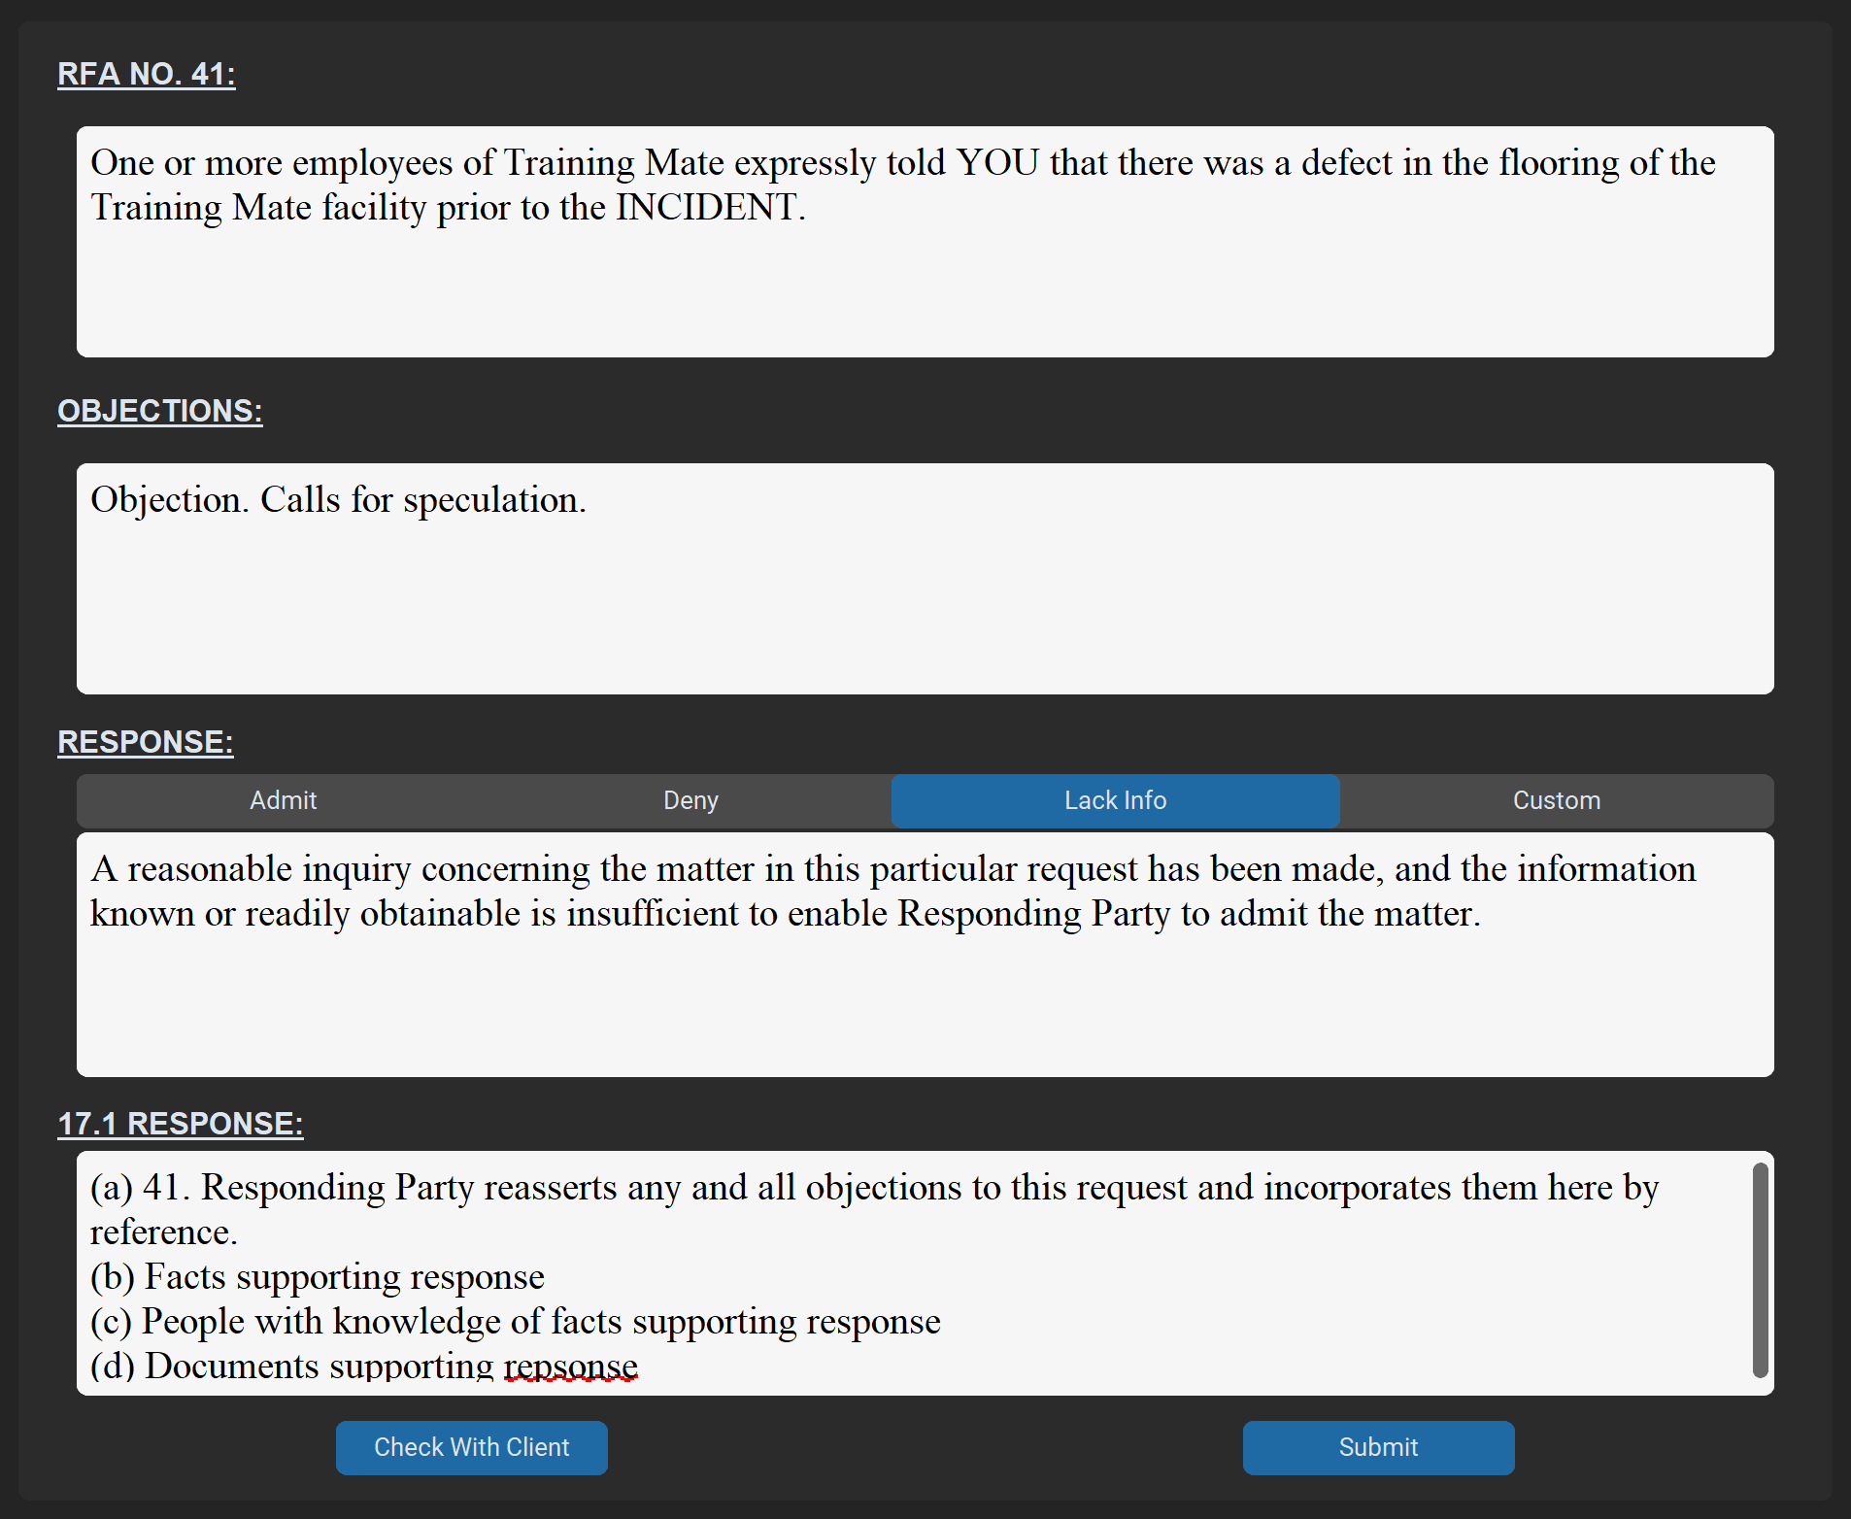Image resolution: width=1851 pixels, height=1519 pixels.
Task: Select the Admit response option
Action: [x=283, y=800]
